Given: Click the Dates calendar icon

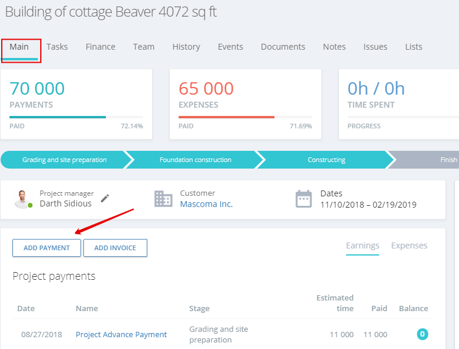Looking at the screenshot, I should pos(303,199).
